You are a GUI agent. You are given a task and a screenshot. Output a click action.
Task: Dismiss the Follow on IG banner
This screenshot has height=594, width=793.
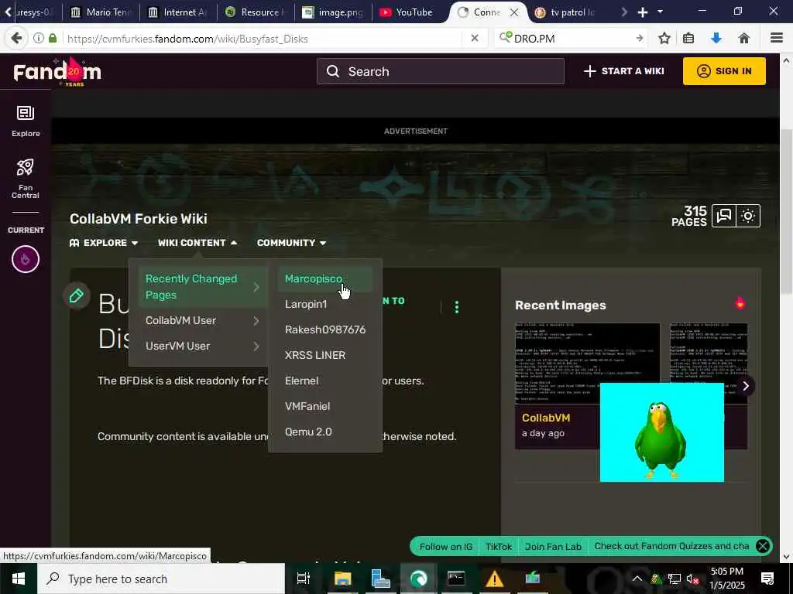[763, 546]
